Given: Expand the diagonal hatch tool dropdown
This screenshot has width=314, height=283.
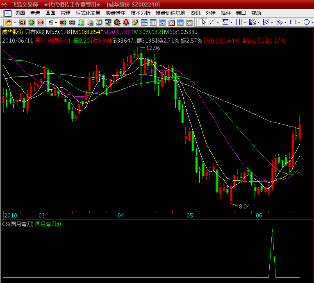Looking at the screenshot, I should click(x=285, y=22).
